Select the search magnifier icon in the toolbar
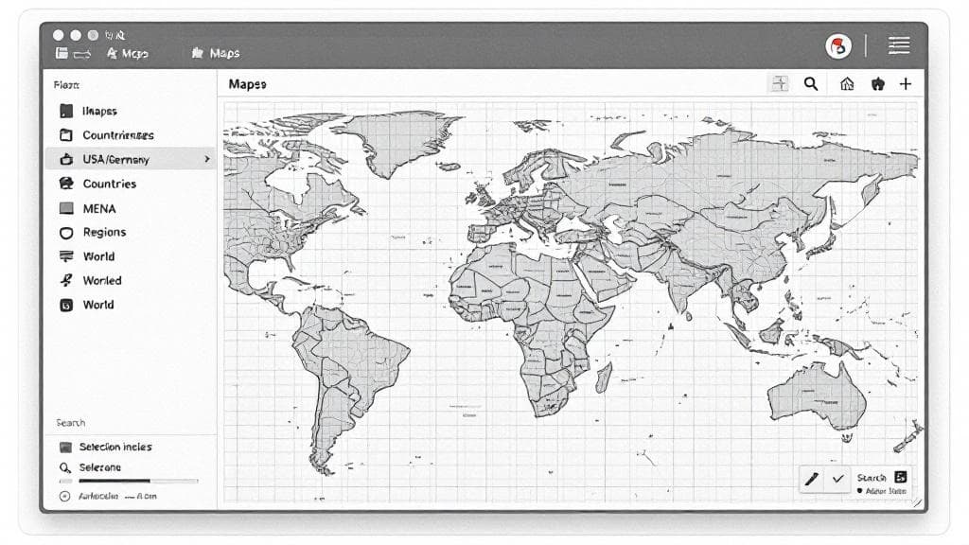Image resolution: width=969 pixels, height=545 pixels. 810,83
